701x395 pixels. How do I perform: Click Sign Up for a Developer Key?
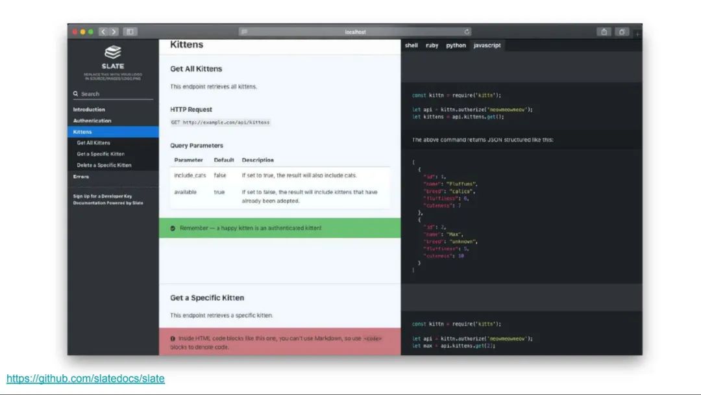[x=103, y=196]
